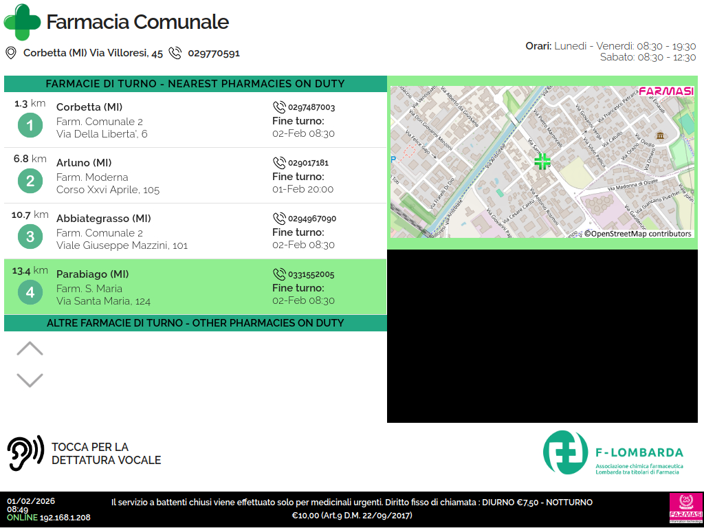This screenshot has width=704, height=528.
Task: Tap the Tocca per la dettatura vocale label
Action: click(x=106, y=454)
